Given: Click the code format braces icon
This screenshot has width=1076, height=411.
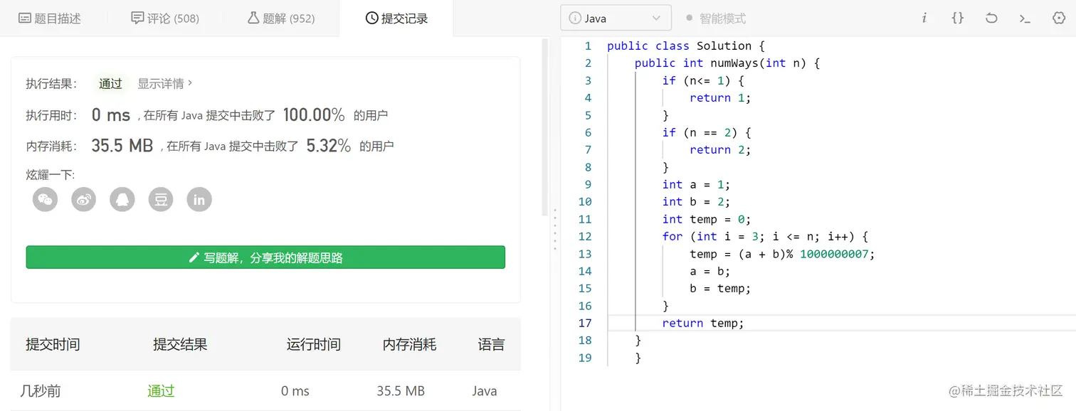Looking at the screenshot, I should (958, 18).
